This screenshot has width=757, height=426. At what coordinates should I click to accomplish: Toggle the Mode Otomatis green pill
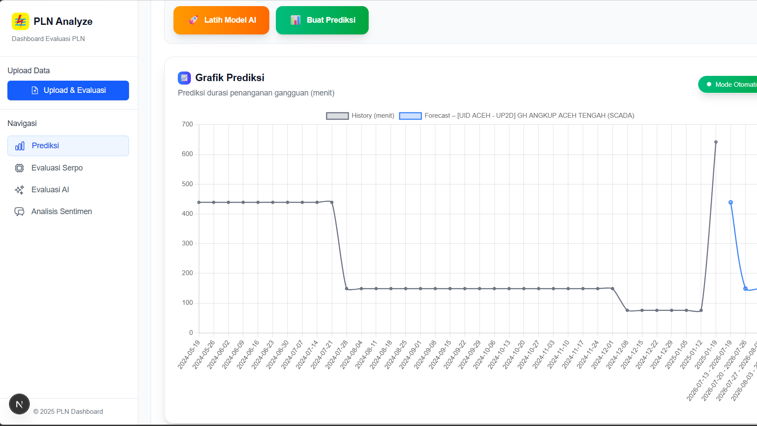(728, 85)
